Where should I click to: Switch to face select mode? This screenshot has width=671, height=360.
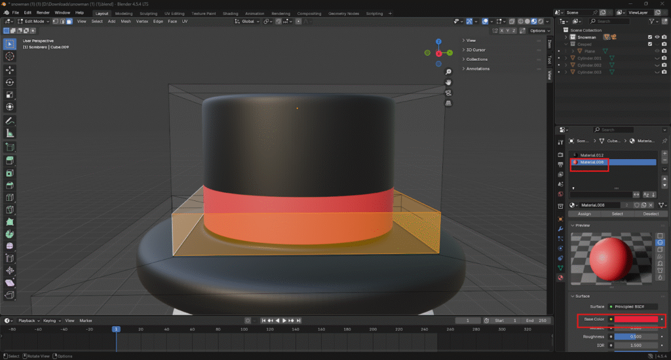[x=69, y=22]
